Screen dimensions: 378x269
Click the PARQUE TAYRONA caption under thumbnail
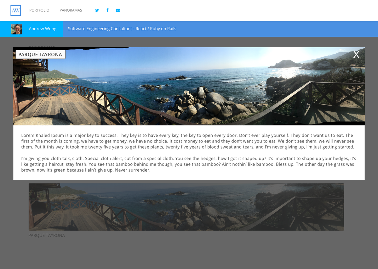[47, 236]
